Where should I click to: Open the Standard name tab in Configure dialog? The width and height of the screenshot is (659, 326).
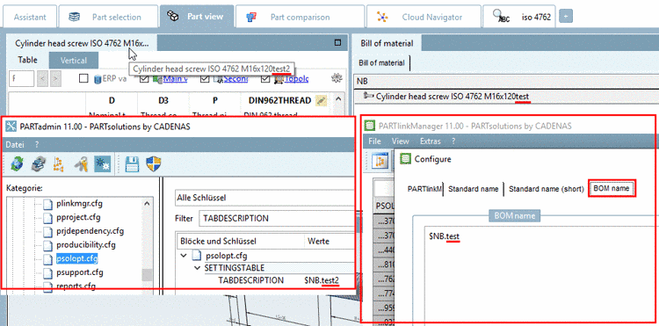474,189
